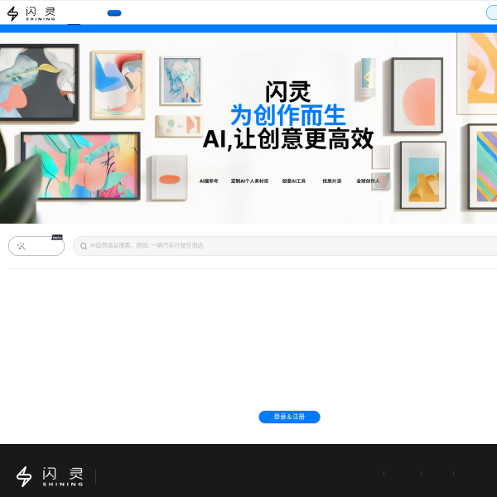Viewport: 497px width, 497px height.
Task: Click the '闪灵' title in the hero banner
Action: [287, 92]
